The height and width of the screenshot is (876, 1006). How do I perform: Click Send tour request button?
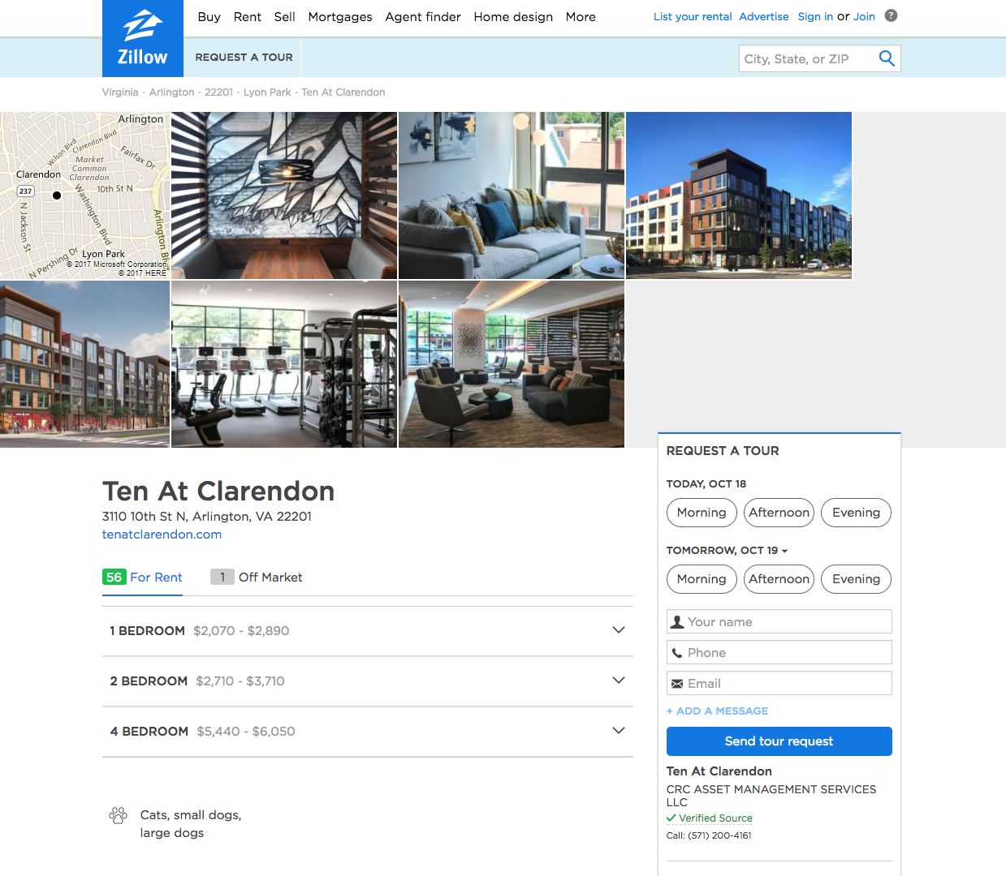pos(779,741)
